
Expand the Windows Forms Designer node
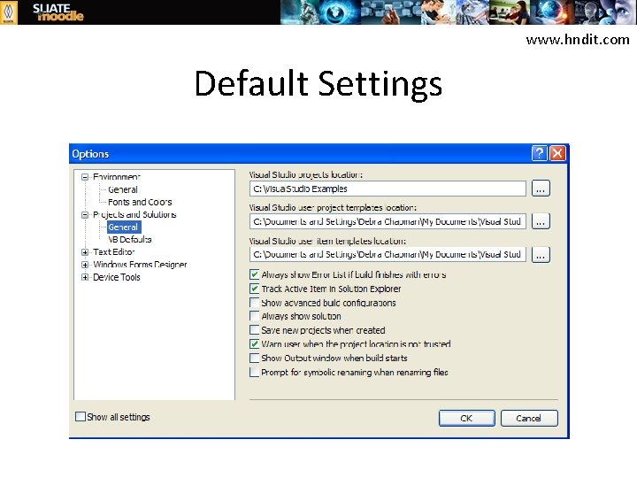[x=85, y=265]
